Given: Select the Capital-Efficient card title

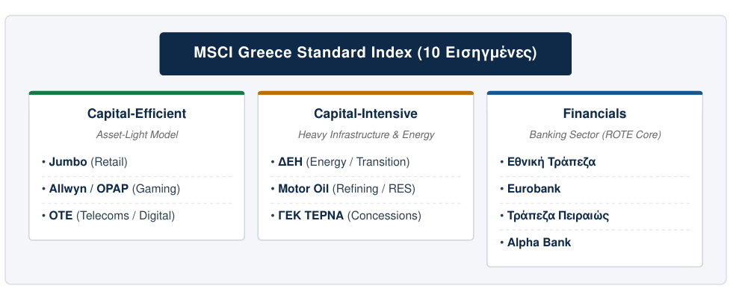Looking at the screenshot, I should tap(137, 113).
